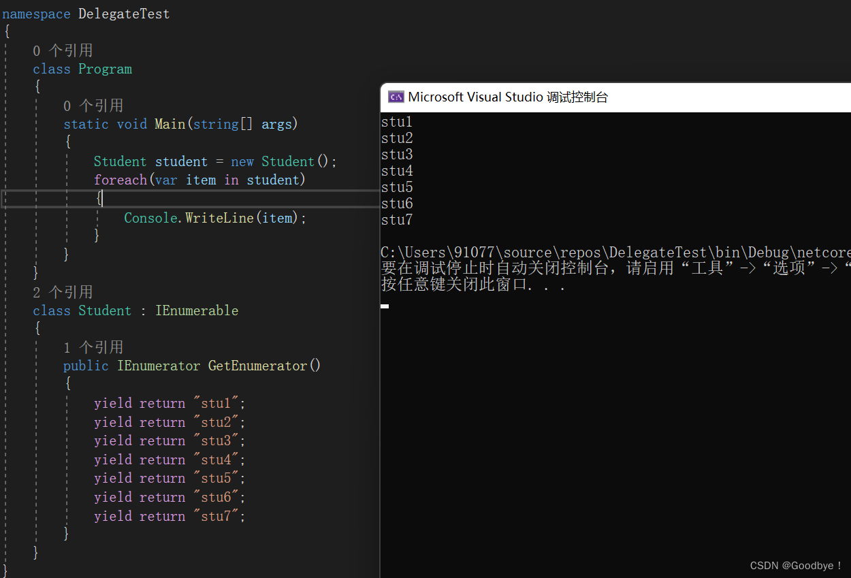
Task: Click the DelegateTest output path in the console
Action: pyautogui.click(x=613, y=252)
